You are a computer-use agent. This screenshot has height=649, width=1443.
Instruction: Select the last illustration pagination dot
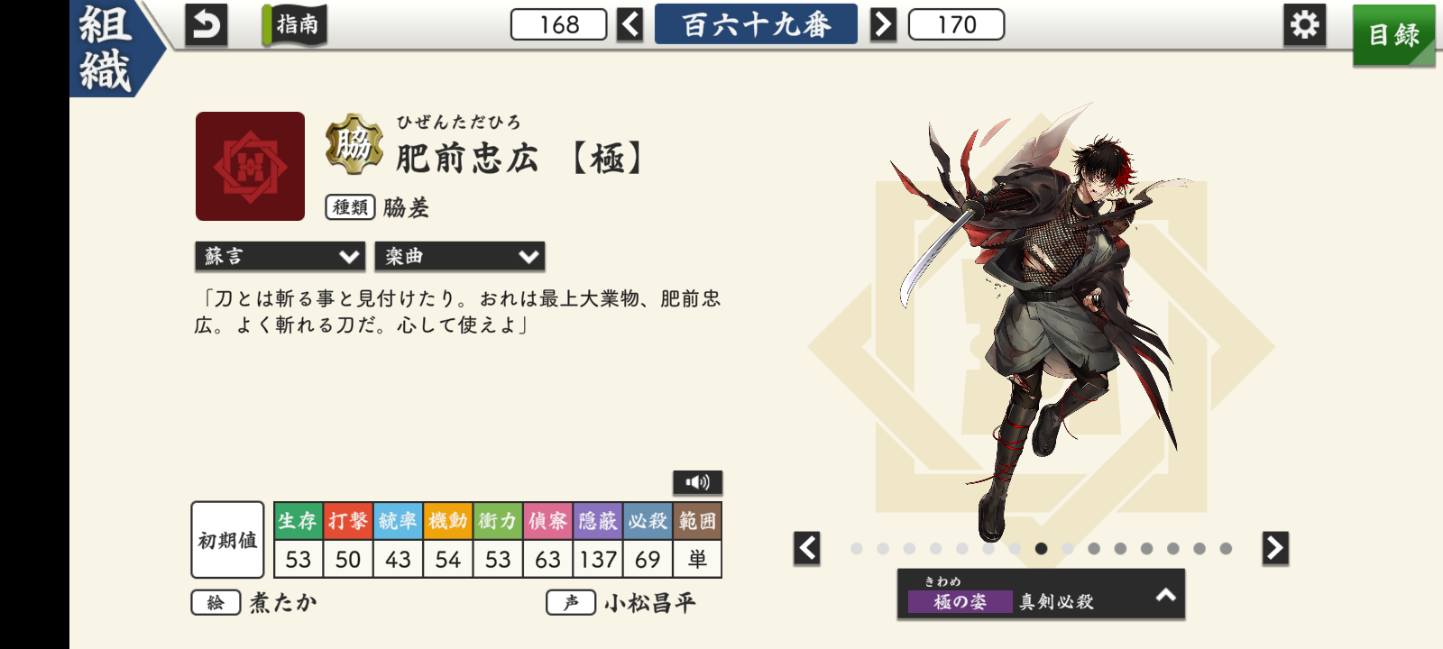(x=1226, y=548)
